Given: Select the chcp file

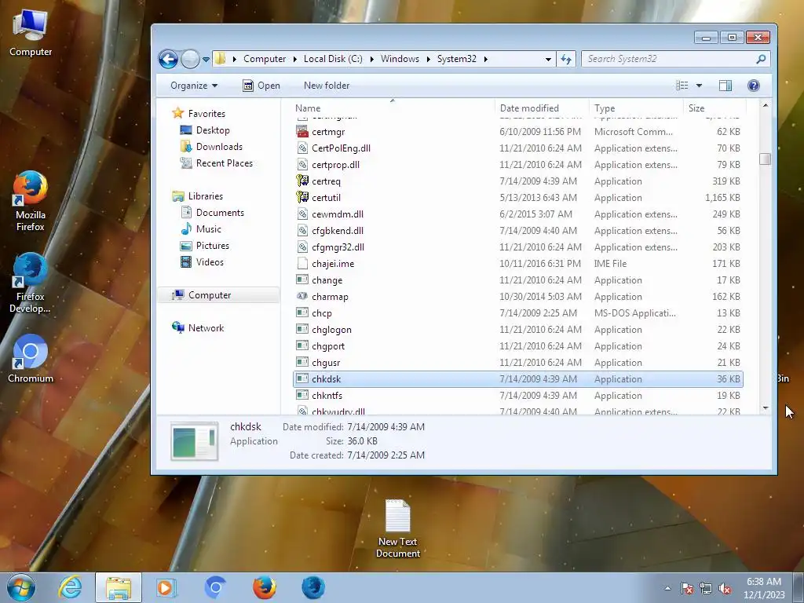Looking at the screenshot, I should (x=321, y=313).
